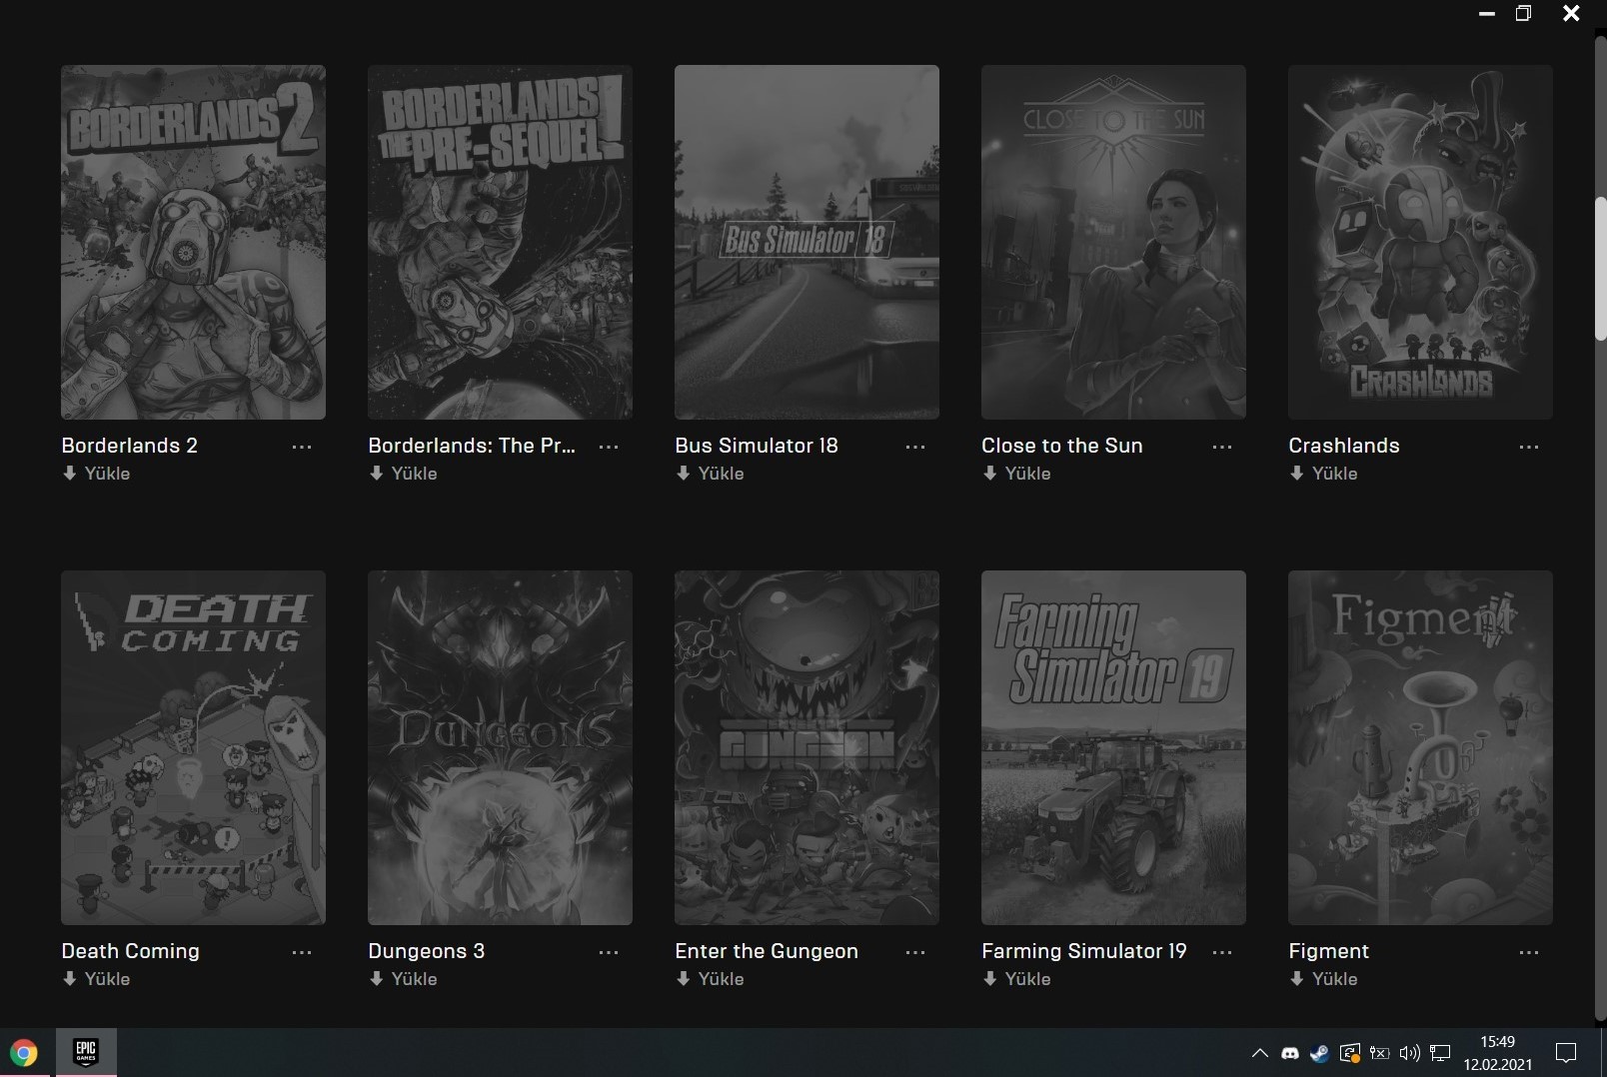Open the Dungeons 3 three-dot menu
1607x1077 pixels.
pyautogui.click(x=609, y=952)
